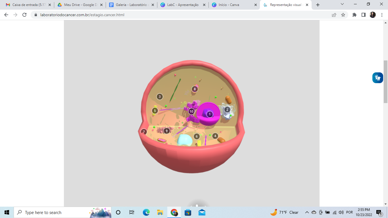
Task: Select hotspot 8 at top of cell
Action: [x=195, y=89]
